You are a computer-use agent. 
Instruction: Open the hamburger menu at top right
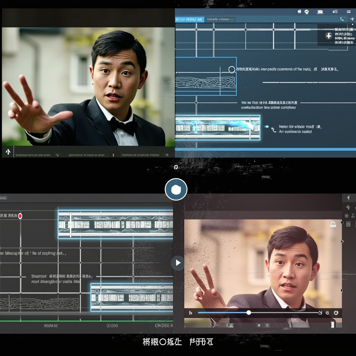click(349, 11)
